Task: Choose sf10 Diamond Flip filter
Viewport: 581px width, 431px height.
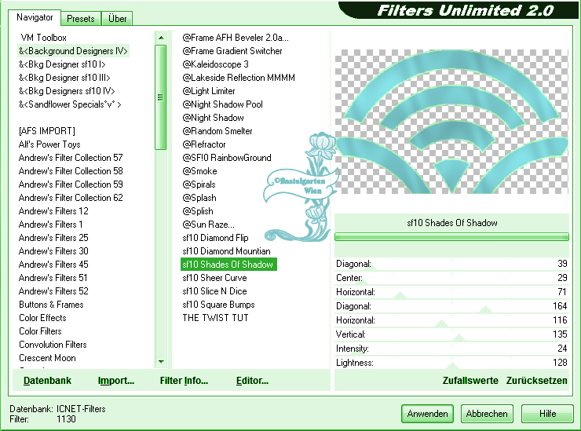Action: pos(215,238)
